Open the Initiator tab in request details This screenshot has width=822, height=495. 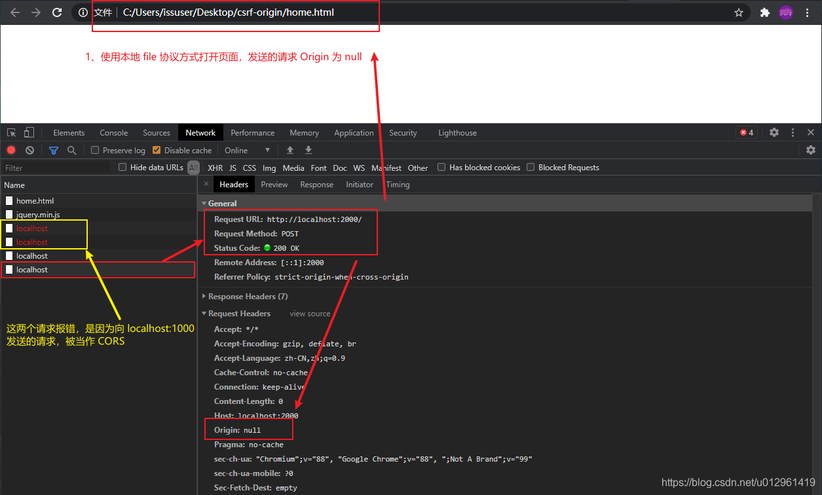[x=360, y=184]
